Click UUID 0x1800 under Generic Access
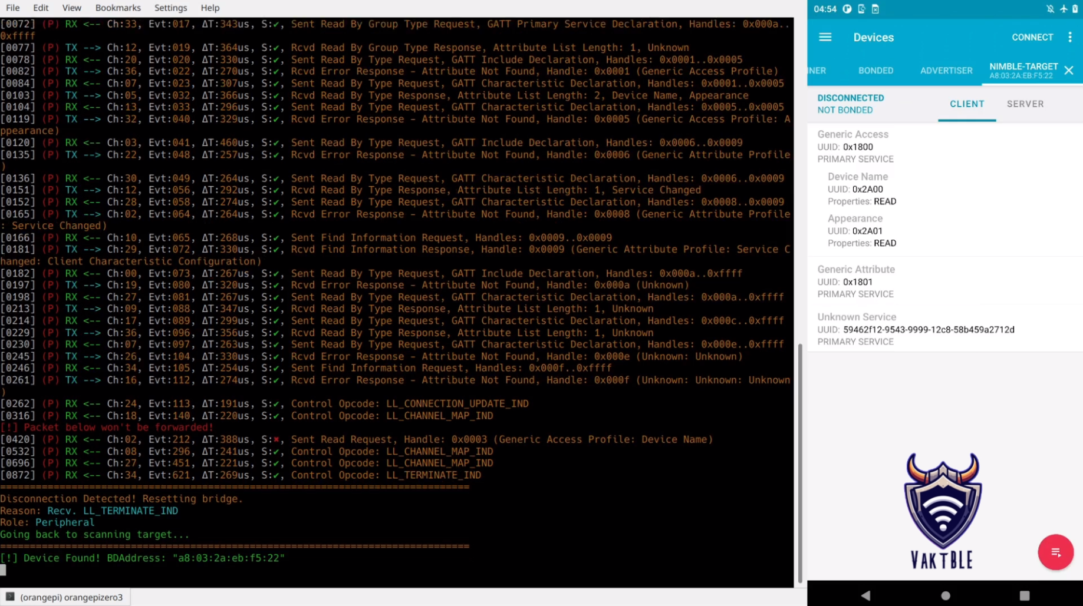1083x606 pixels. tap(858, 147)
